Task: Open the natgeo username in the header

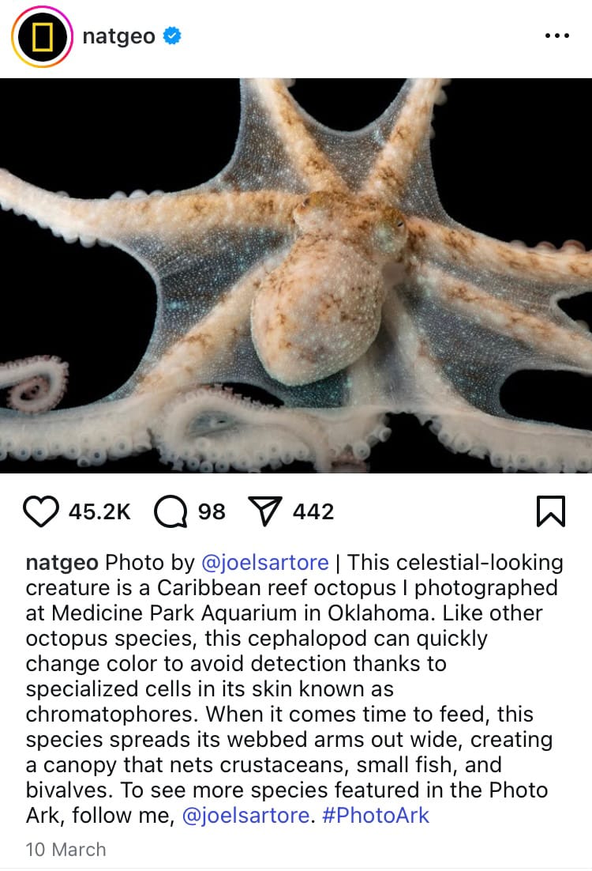Action: pyautogui.click(x=118, y=36)
